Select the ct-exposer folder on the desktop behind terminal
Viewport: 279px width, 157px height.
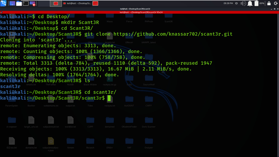coord(12,122)
